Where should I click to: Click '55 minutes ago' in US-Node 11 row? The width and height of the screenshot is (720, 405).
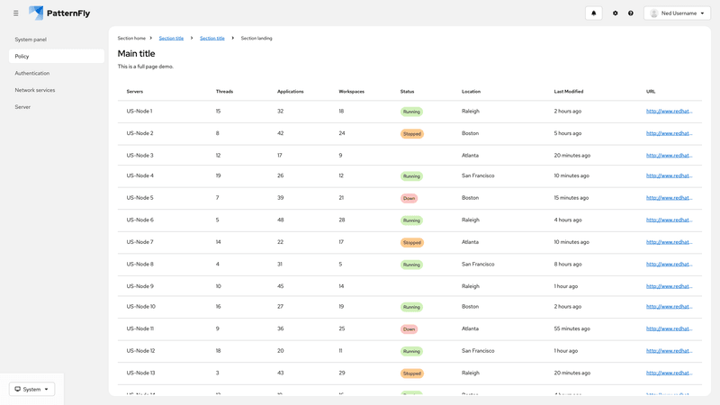pyautogui.click(x=571, y=328)
